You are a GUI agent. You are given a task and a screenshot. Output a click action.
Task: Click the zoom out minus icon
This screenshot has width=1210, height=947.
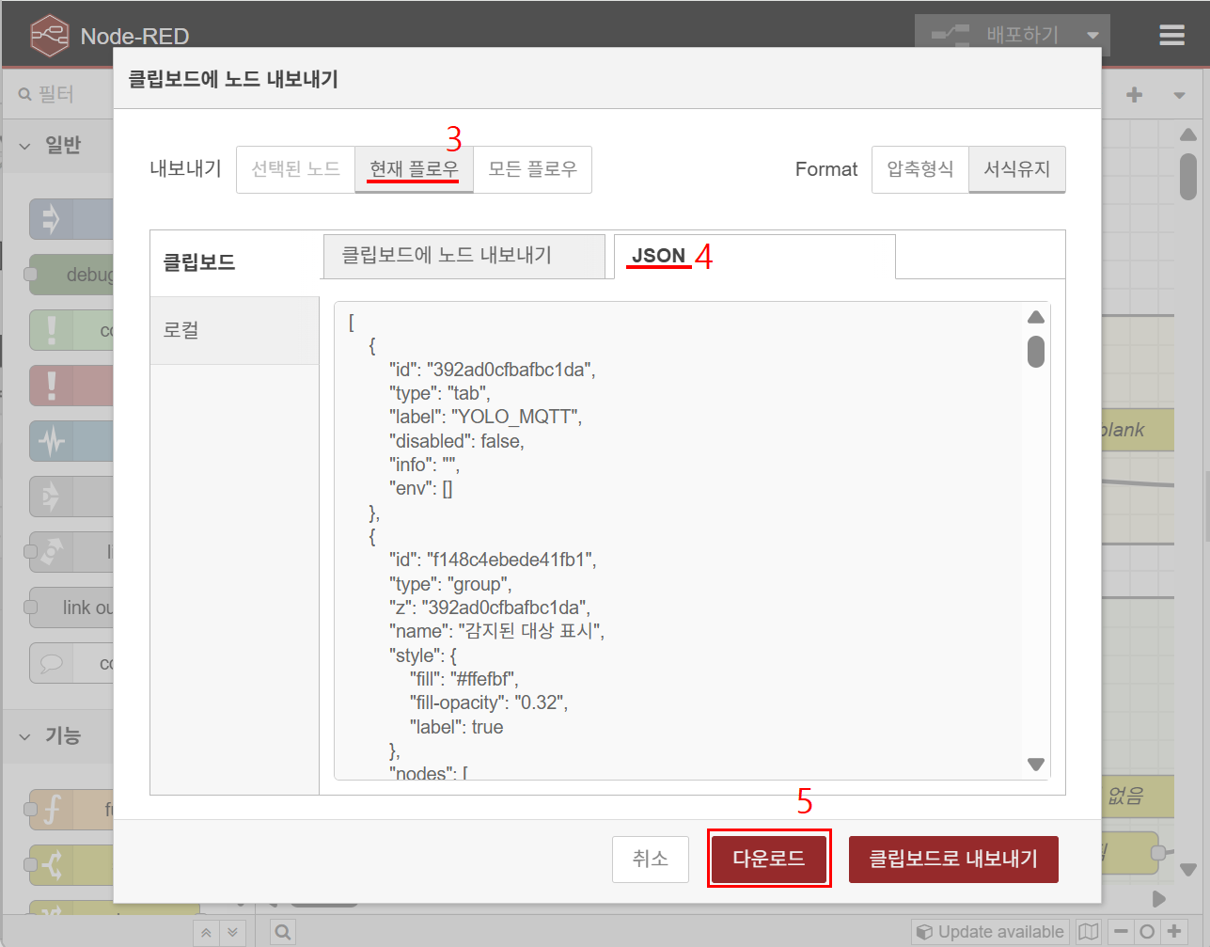click(1121, 932)
